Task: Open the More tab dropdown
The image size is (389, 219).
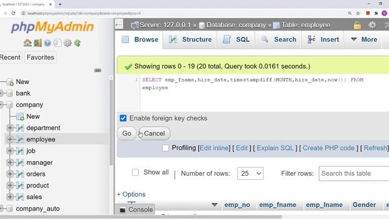Action: pyautogui.click(x=363, y=40)
